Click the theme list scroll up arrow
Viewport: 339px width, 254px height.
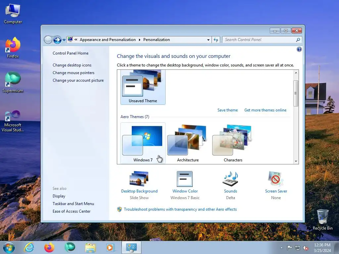point(296,73)
